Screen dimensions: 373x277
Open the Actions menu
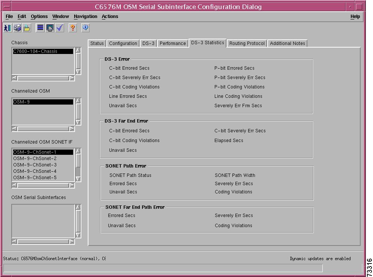coord(110,16)
